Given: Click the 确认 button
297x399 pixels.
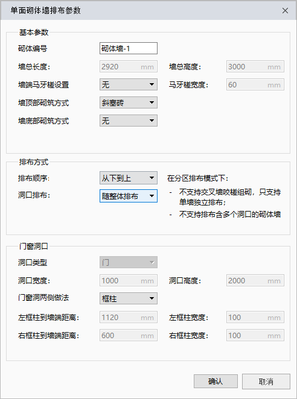Looking at the screenshot, I should [216, 381].
